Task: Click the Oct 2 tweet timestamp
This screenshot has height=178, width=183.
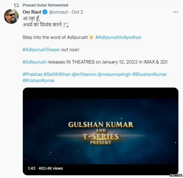Action: point(77,12)
